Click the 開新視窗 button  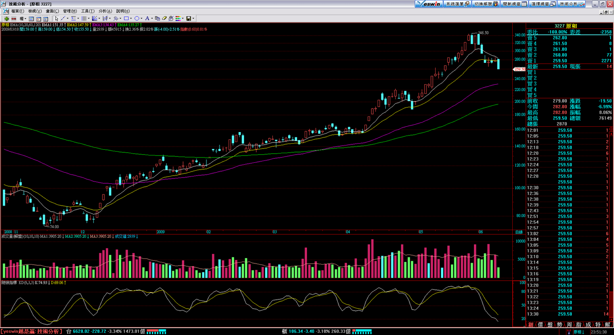point(514,4)
